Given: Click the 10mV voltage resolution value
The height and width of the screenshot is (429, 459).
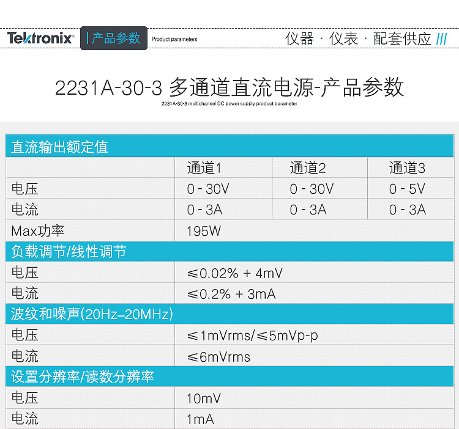Looking at the screenshot, I should point(204,398).
